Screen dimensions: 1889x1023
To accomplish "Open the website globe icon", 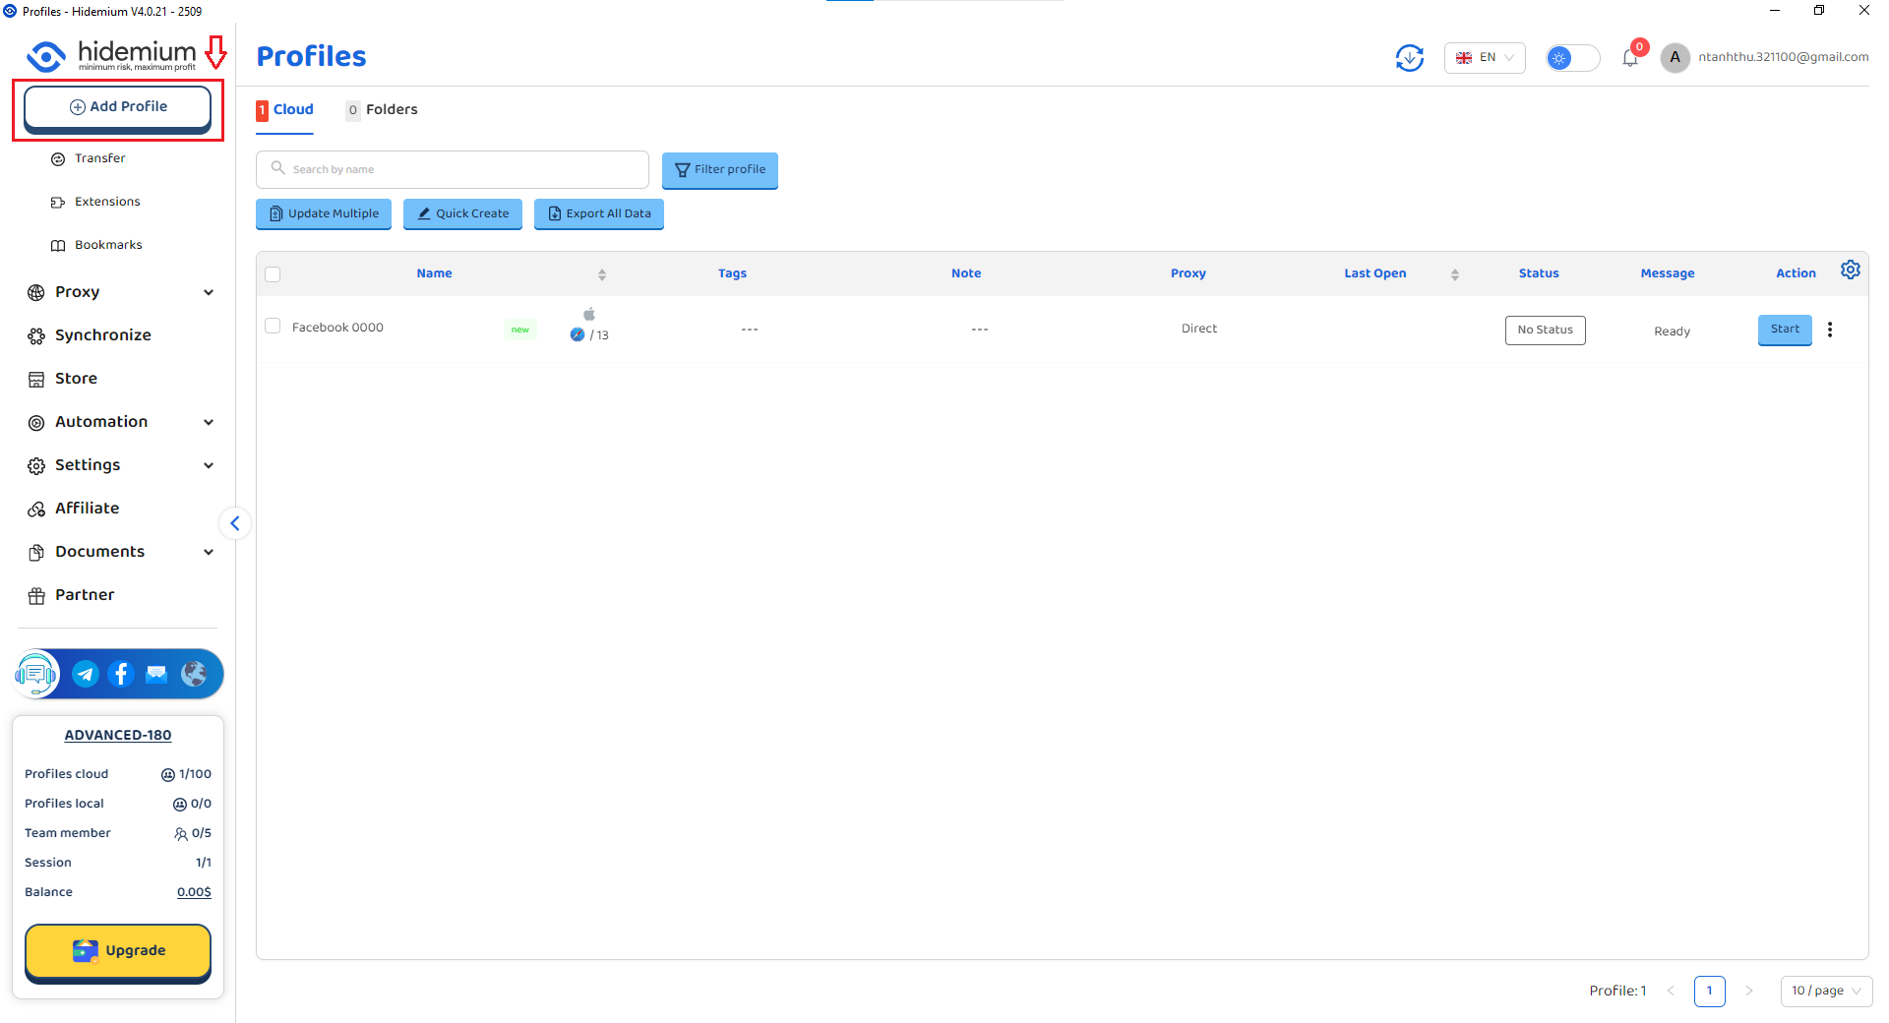I will pyautogui.click(x=194, y=674).
